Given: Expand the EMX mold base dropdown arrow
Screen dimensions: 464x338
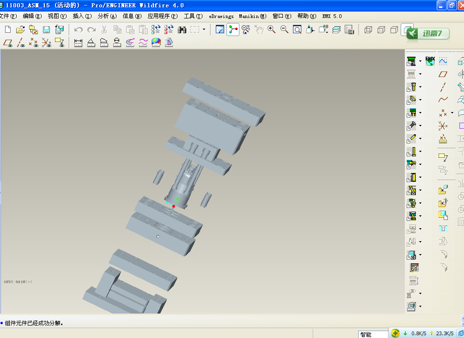Looking at the screenshot, I should [420, 61].
